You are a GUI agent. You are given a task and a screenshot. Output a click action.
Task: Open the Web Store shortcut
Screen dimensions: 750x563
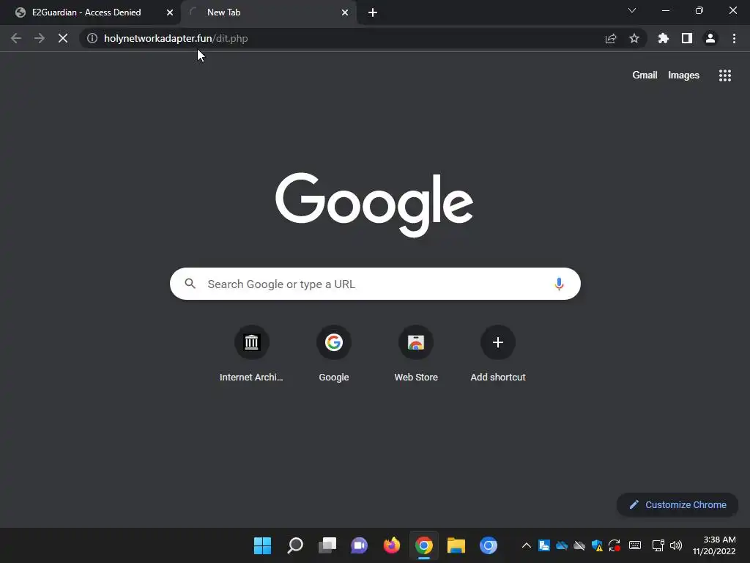point(416,354)
